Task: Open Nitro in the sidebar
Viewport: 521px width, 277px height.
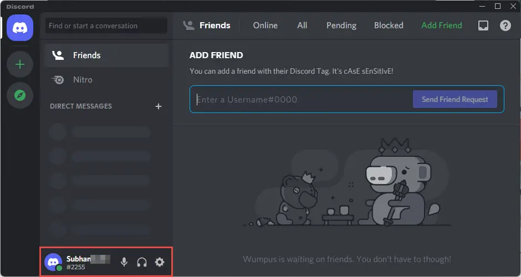Action: 106,80
